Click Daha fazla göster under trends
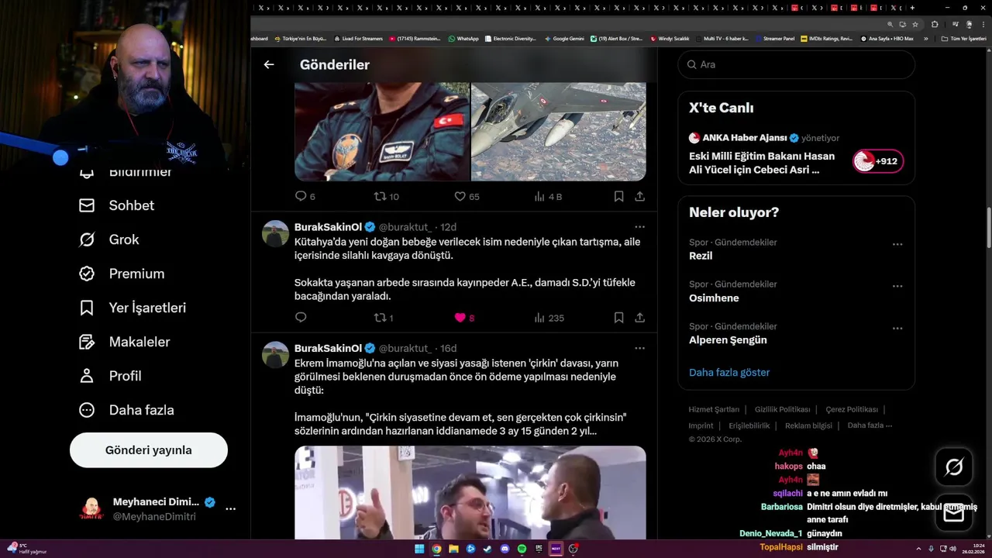The height and width of the screenshot is (558, 992). point(729,372)
